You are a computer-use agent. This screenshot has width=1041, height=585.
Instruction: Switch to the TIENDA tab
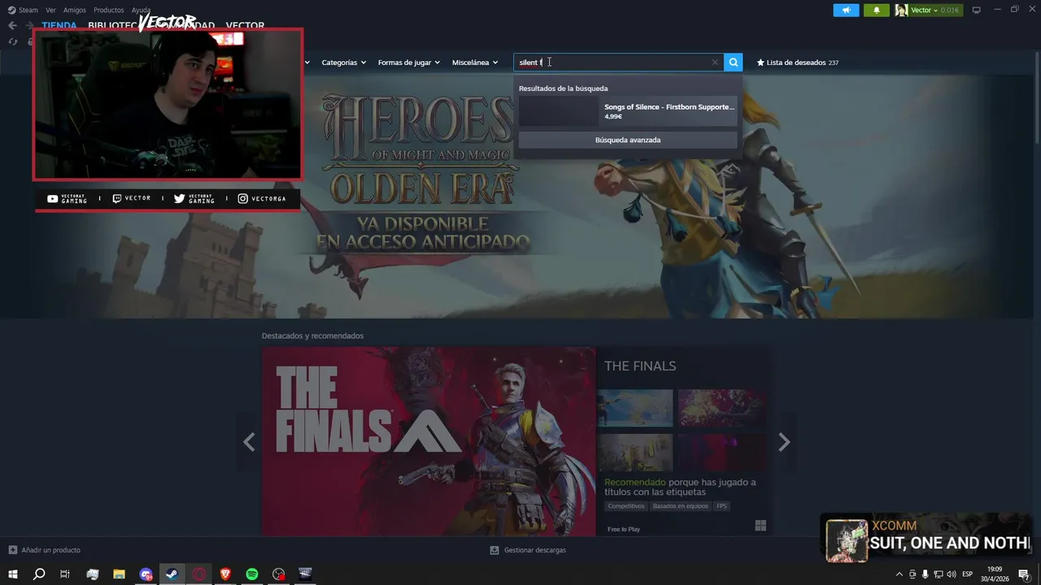(x=59, y=25)
